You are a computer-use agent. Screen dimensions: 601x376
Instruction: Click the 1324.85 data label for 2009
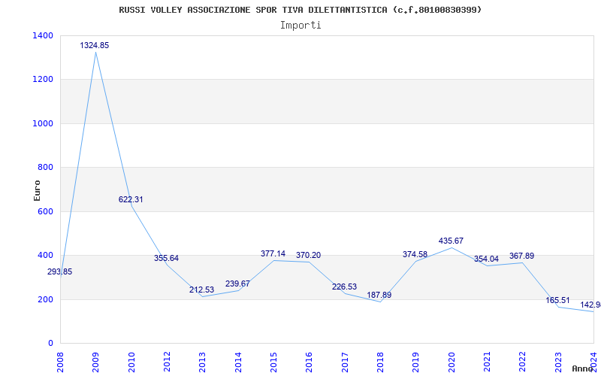click(x=95, y=45)
